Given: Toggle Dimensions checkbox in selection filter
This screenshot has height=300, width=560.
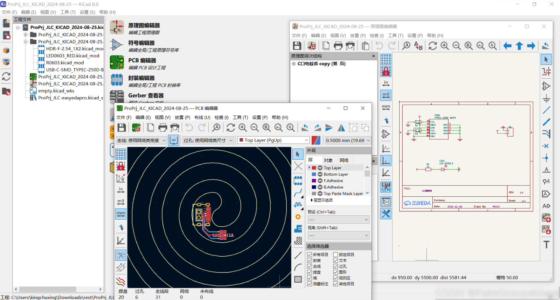Looking at the screenshot, I should (309, 284).
